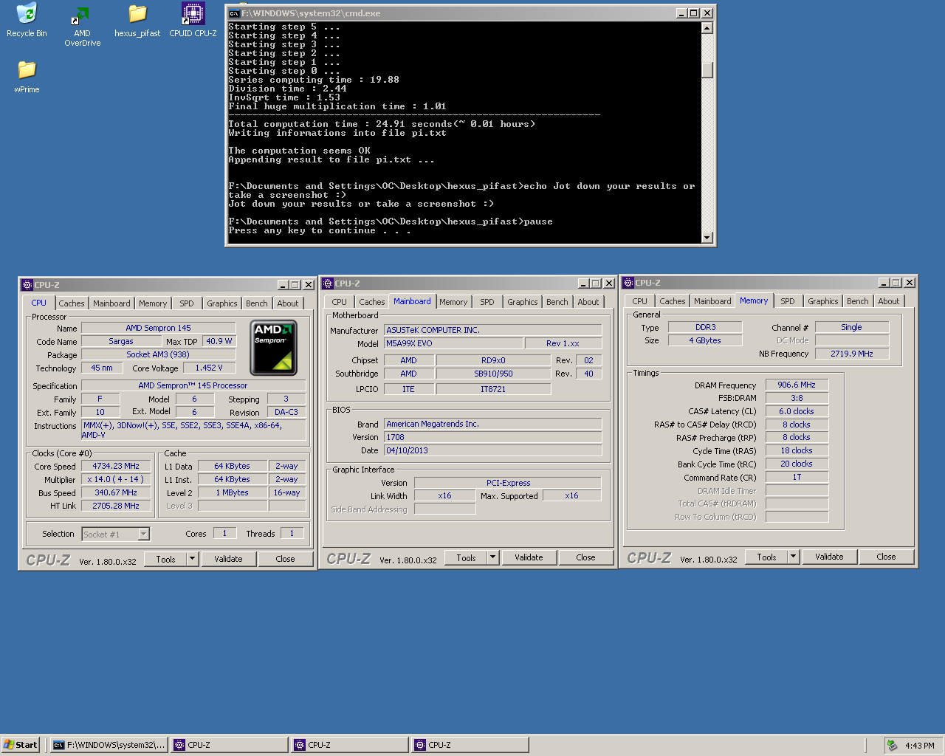945x756 pixels.
Task: Click left CPU-Z window title icon
Action: [27, 285]
